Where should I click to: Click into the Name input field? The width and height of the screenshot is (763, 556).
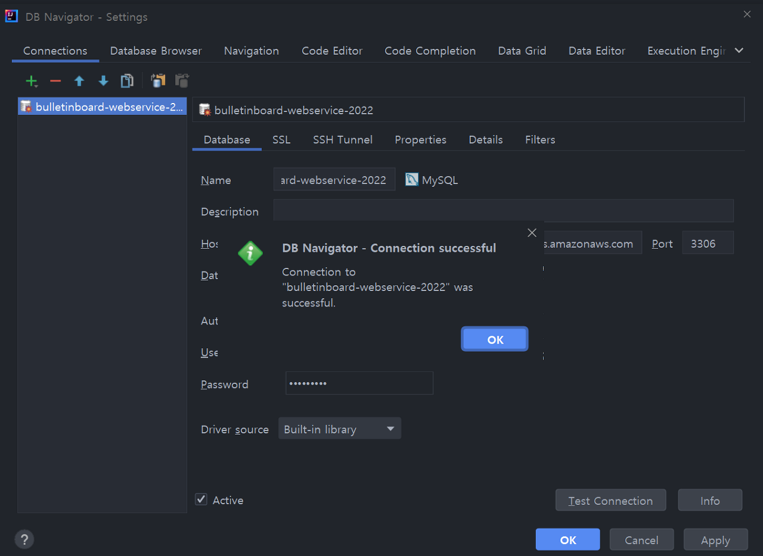334,179
